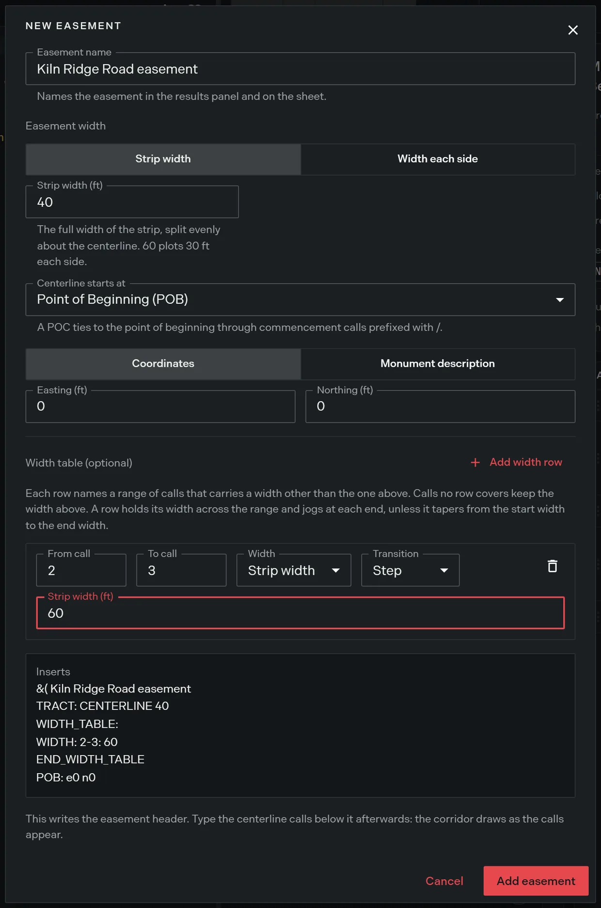Click the Northing (ft) field
This screenshot has height=908, width=601.
(440, 406)
